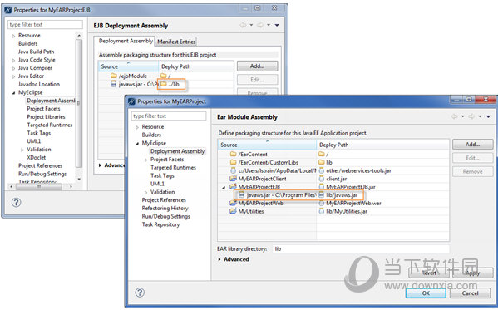
Task: Switch to the Deployment Assembly tab
Action: (x=126, y=41)
